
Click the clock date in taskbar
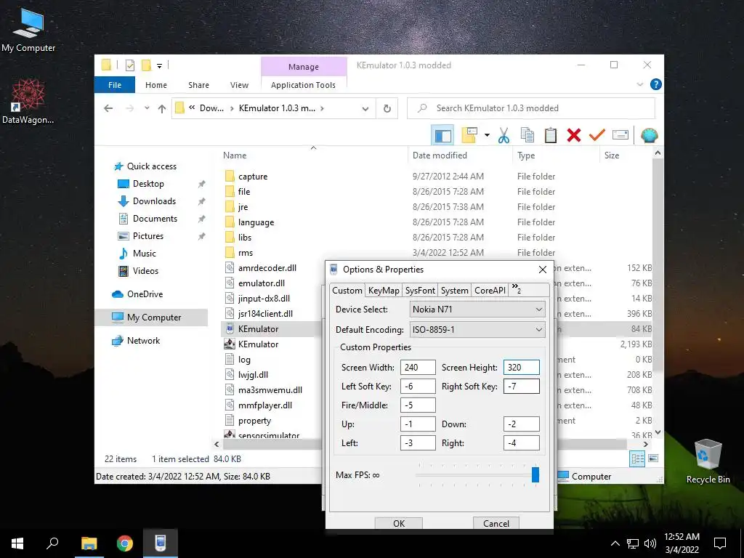[682, 543]
